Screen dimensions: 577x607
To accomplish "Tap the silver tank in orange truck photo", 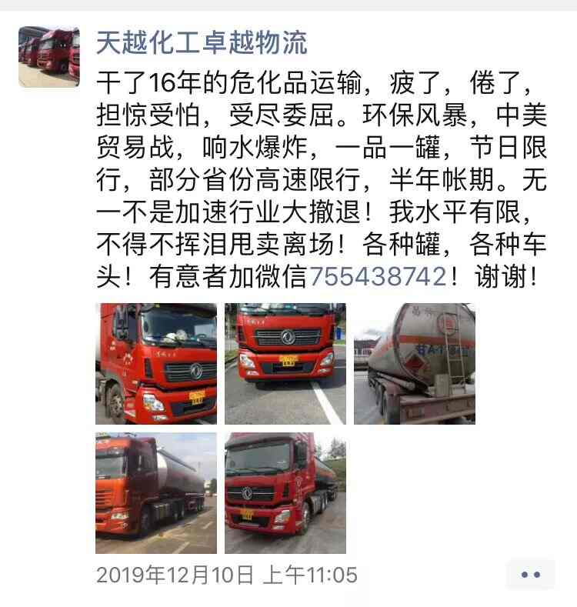I will [x=180, y=472].
